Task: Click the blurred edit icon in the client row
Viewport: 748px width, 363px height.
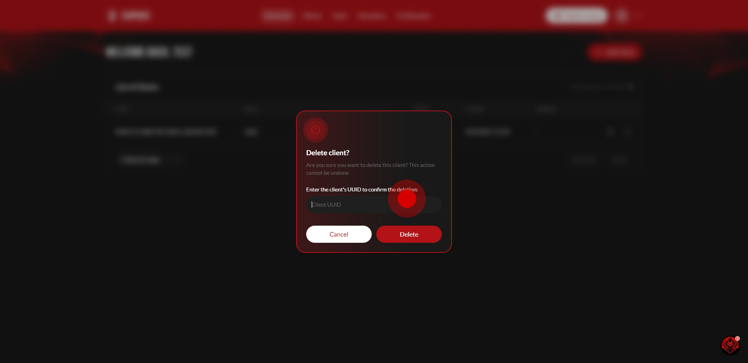Action: tap(627, 132)
